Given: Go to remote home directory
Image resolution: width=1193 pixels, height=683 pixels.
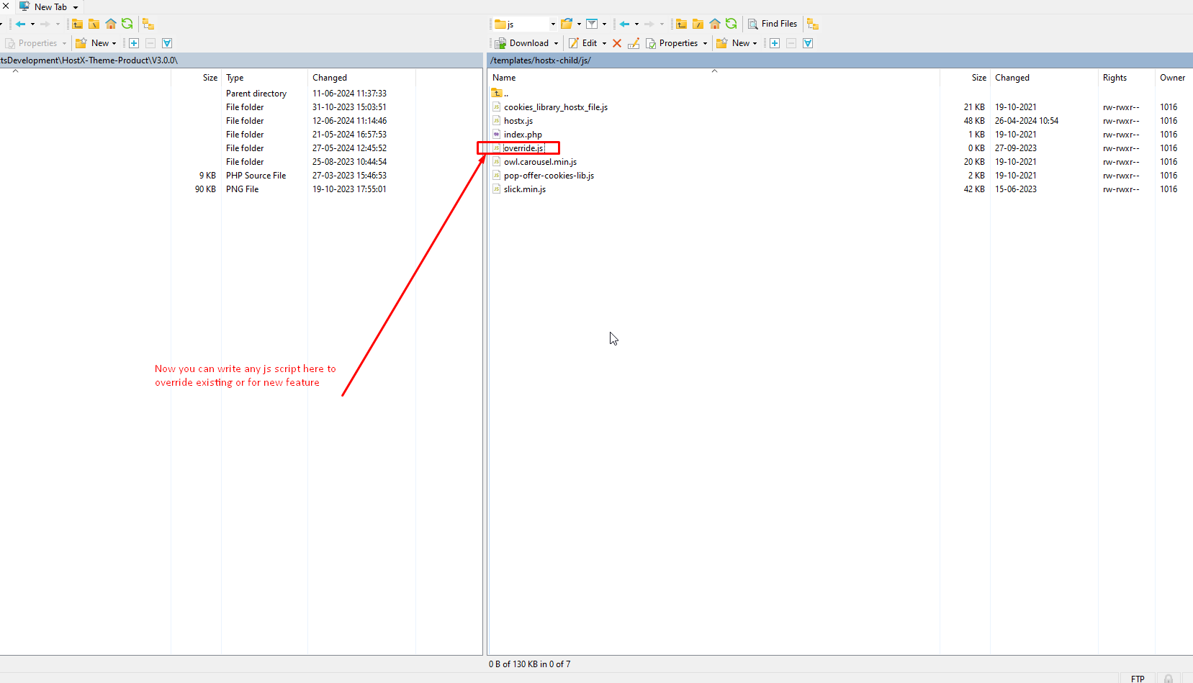Looking at the screenshot, I should (714, 24).
